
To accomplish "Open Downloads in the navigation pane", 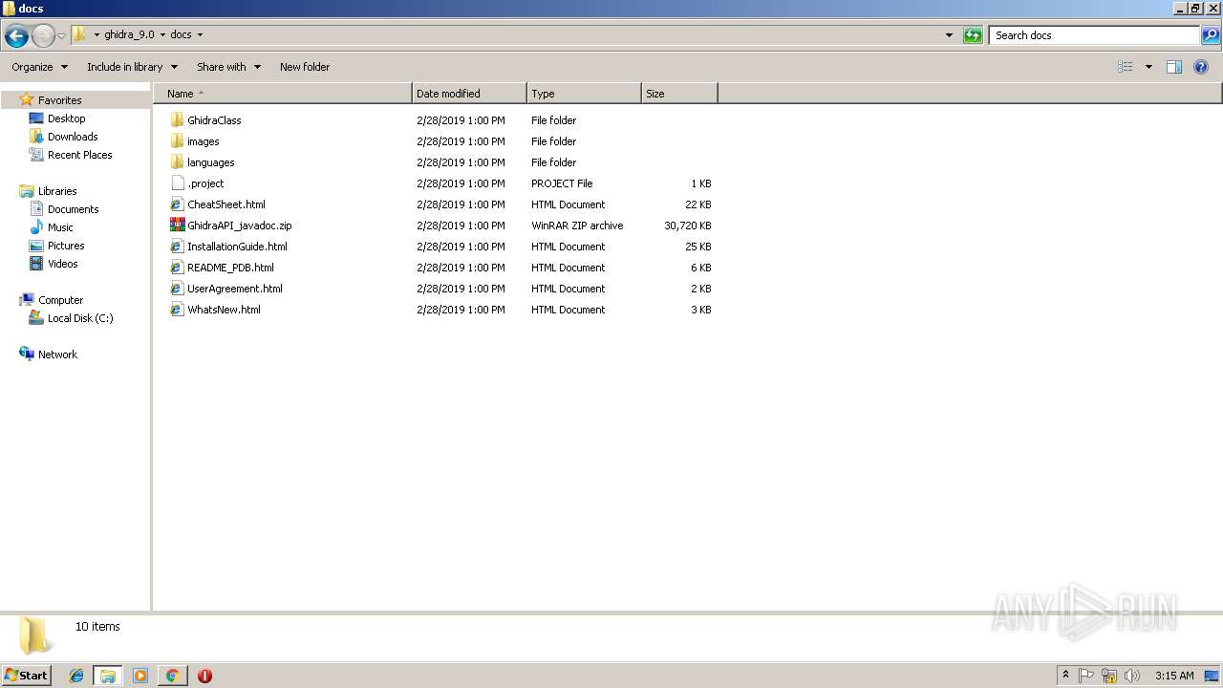I will pyautogui.click(x=73, y=137).
